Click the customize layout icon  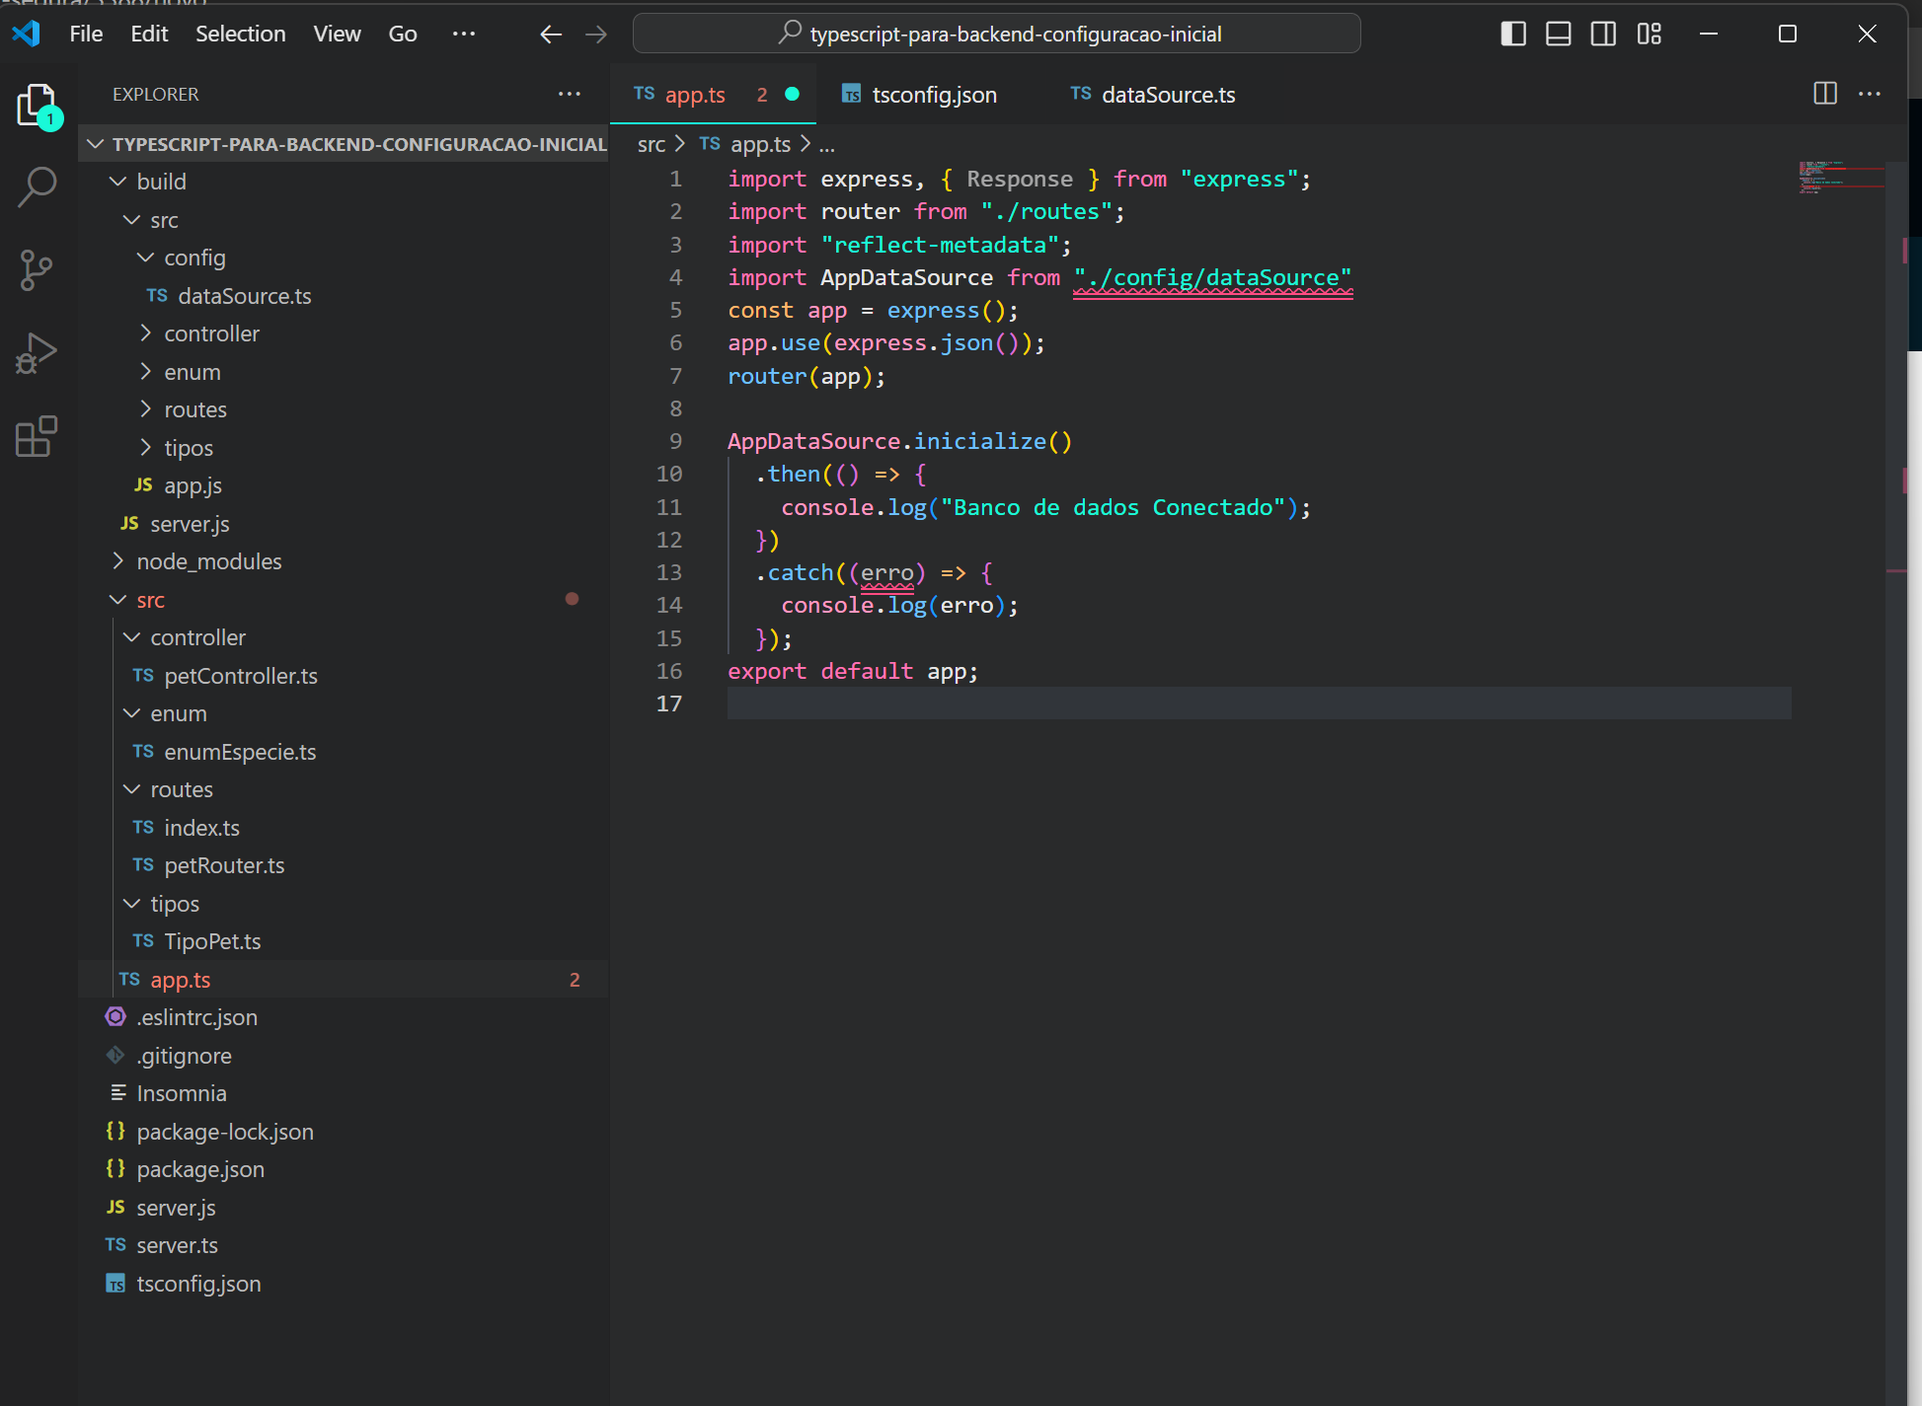pos(1649,34)
